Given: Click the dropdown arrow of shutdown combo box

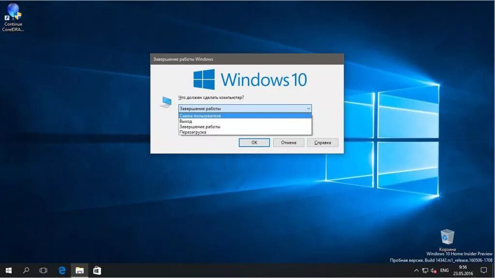Looking at the screenshot, I should (308, 109).
